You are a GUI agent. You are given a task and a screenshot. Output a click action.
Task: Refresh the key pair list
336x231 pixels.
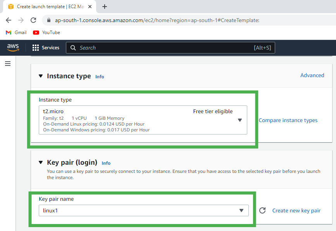[x=262, y=210]
